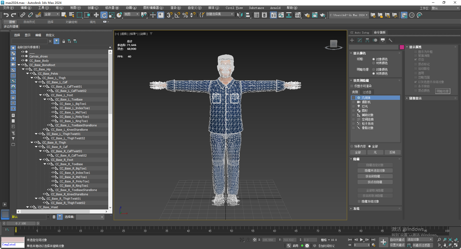Click the time slider 0 / 100 handle

[21, 224]
